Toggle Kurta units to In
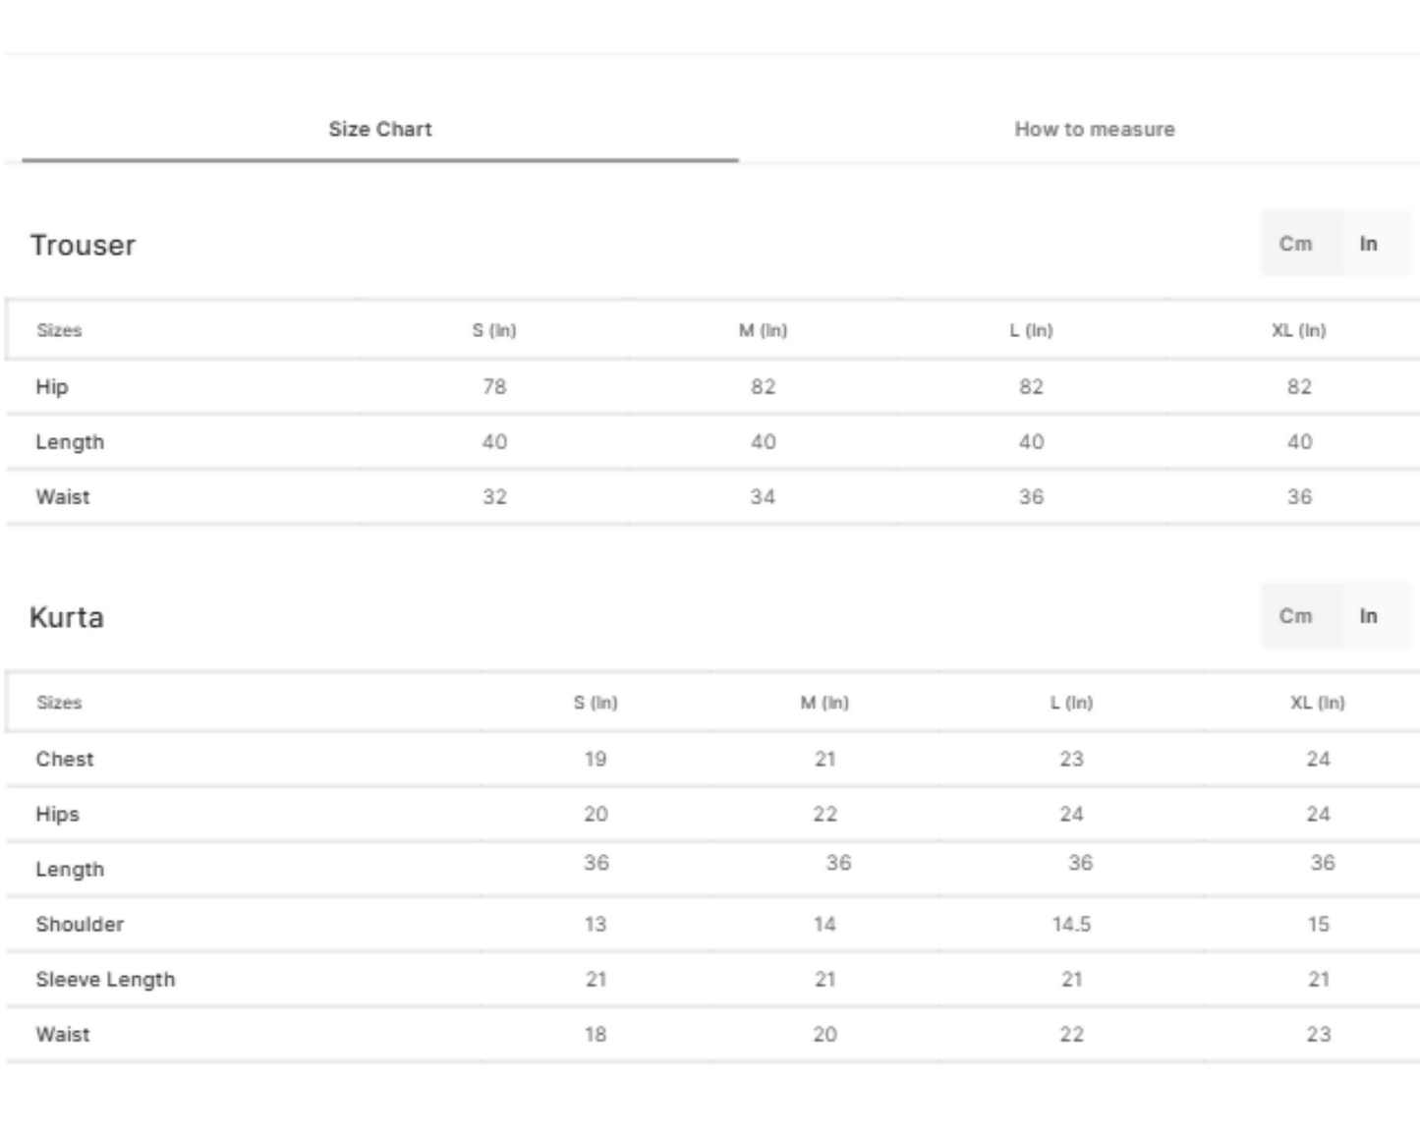Viewport: 1420px width, 1136px height. pyautogui.click(x=1368, y=616)
